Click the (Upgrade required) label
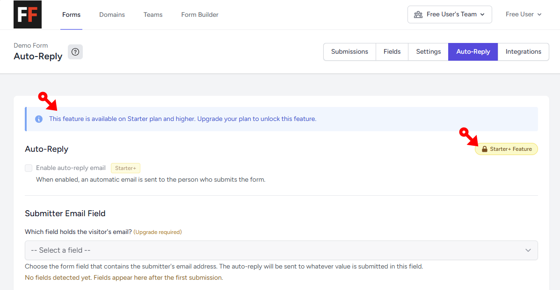Screen dimensions: 560x290 click(158, 232)
